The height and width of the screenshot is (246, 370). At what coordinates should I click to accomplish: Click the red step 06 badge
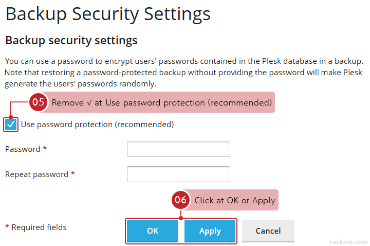coord(180,200)
